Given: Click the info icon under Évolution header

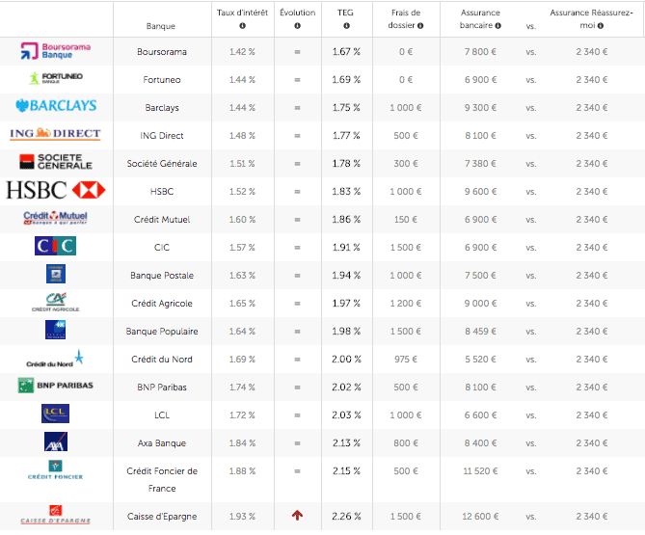Looking at the screenshot, I should coord(297,26).
